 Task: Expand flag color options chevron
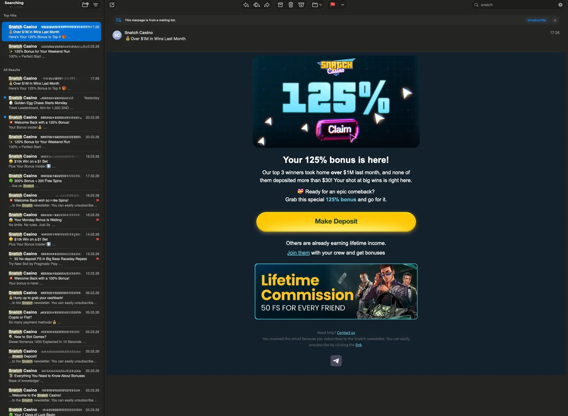(343, 5)
